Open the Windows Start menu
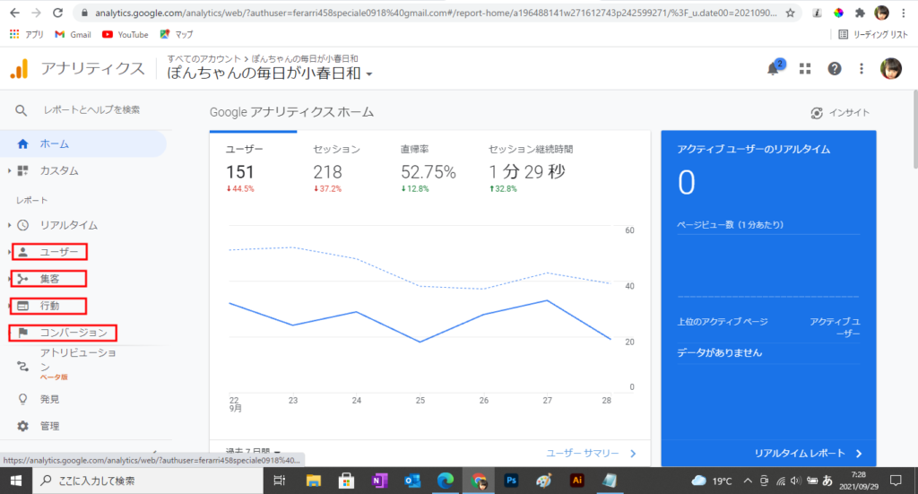Screen dimensions: 918x494 (16, 481)
